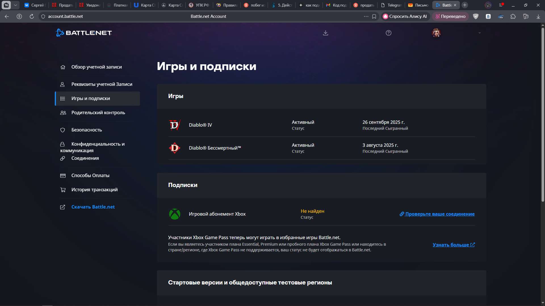The image size is (545, 306).
Task: Click the Xbox Game Pass icon
Action: [x=175, y=214]
